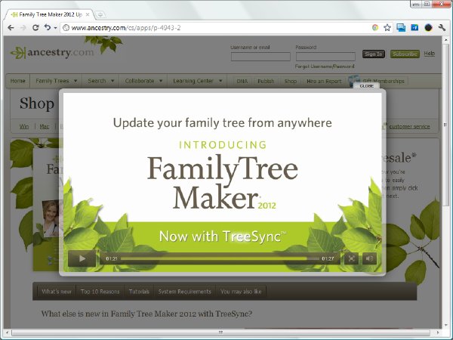Image resolution: width=453 pixels, height=340 pixels.
Task: Switch to System Requirements tab
Action: (185, 292)
